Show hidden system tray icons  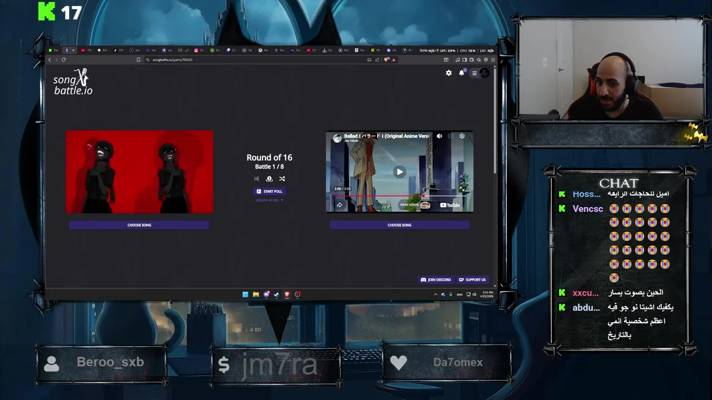[x=436, y=294]
